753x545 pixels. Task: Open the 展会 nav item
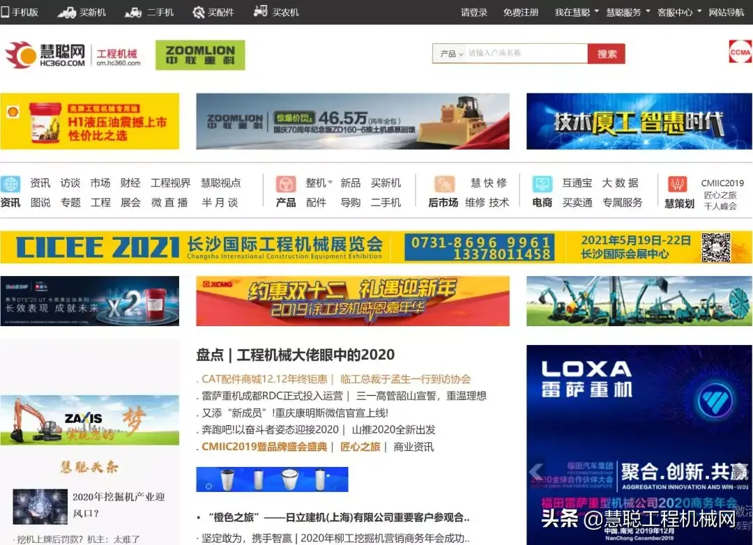(130, 203)
